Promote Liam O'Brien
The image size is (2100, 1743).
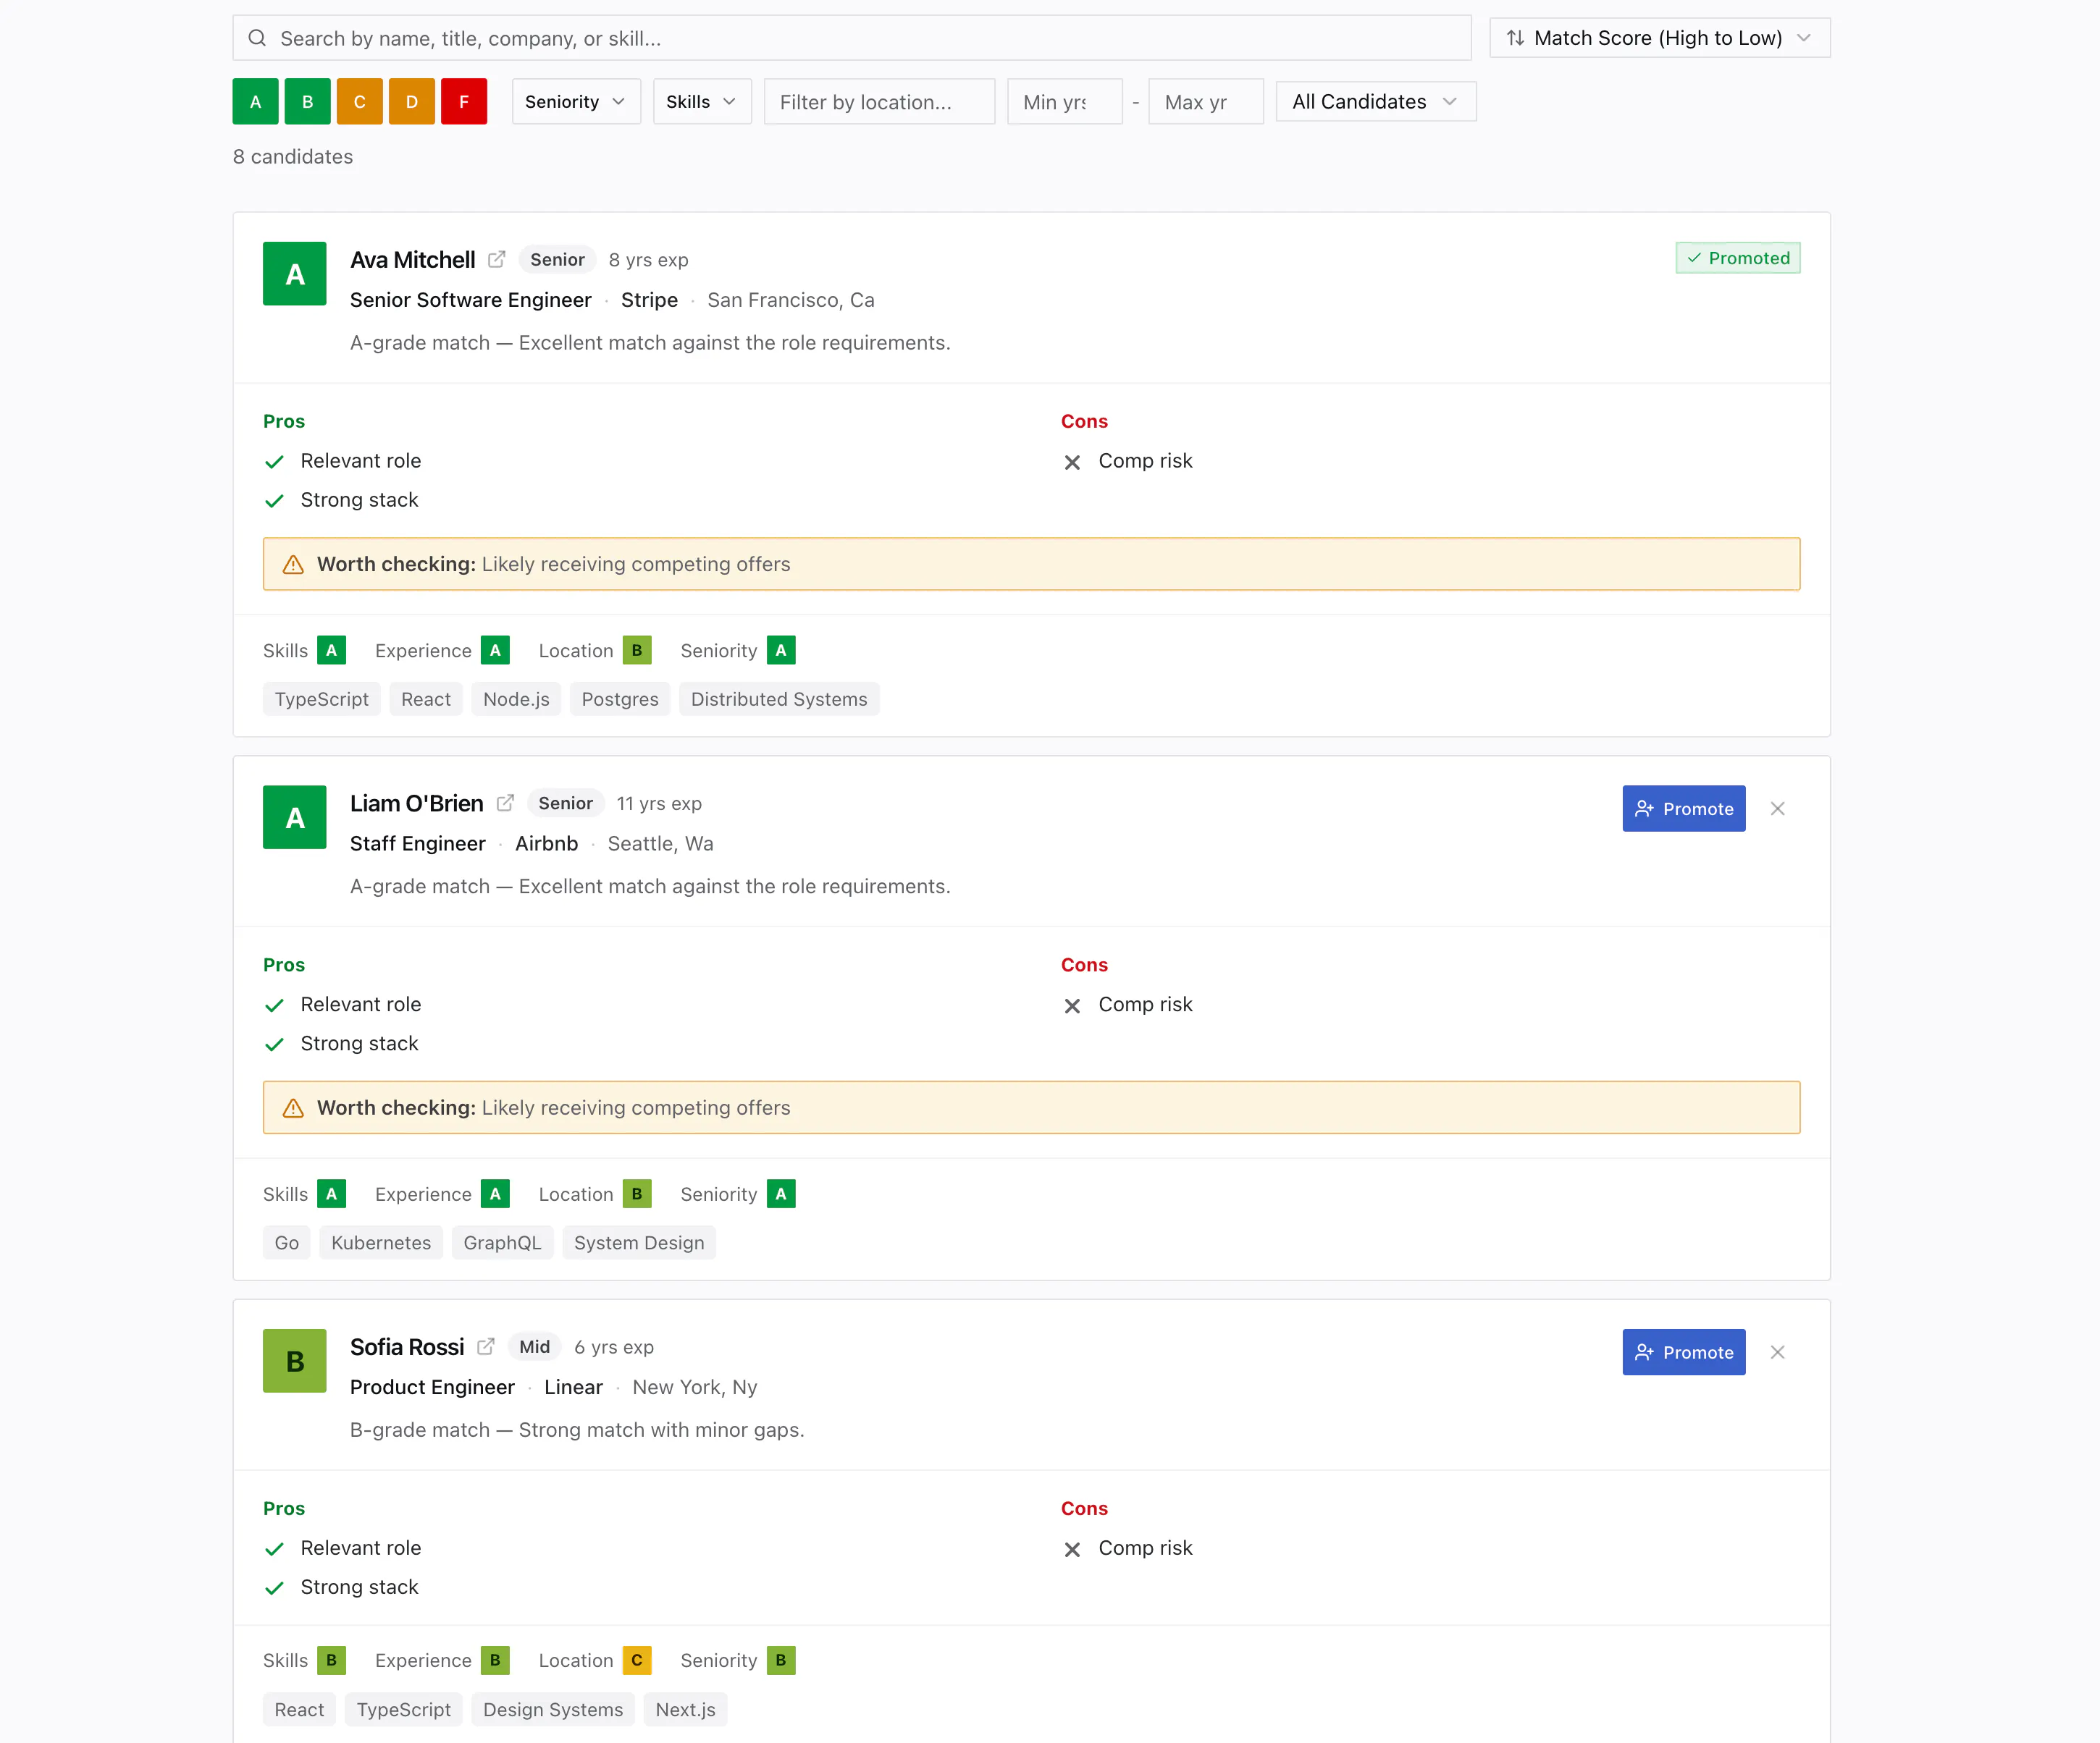tap(1684, 809)
